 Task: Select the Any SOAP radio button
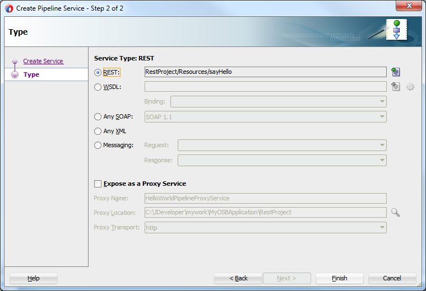coord(98,116)
